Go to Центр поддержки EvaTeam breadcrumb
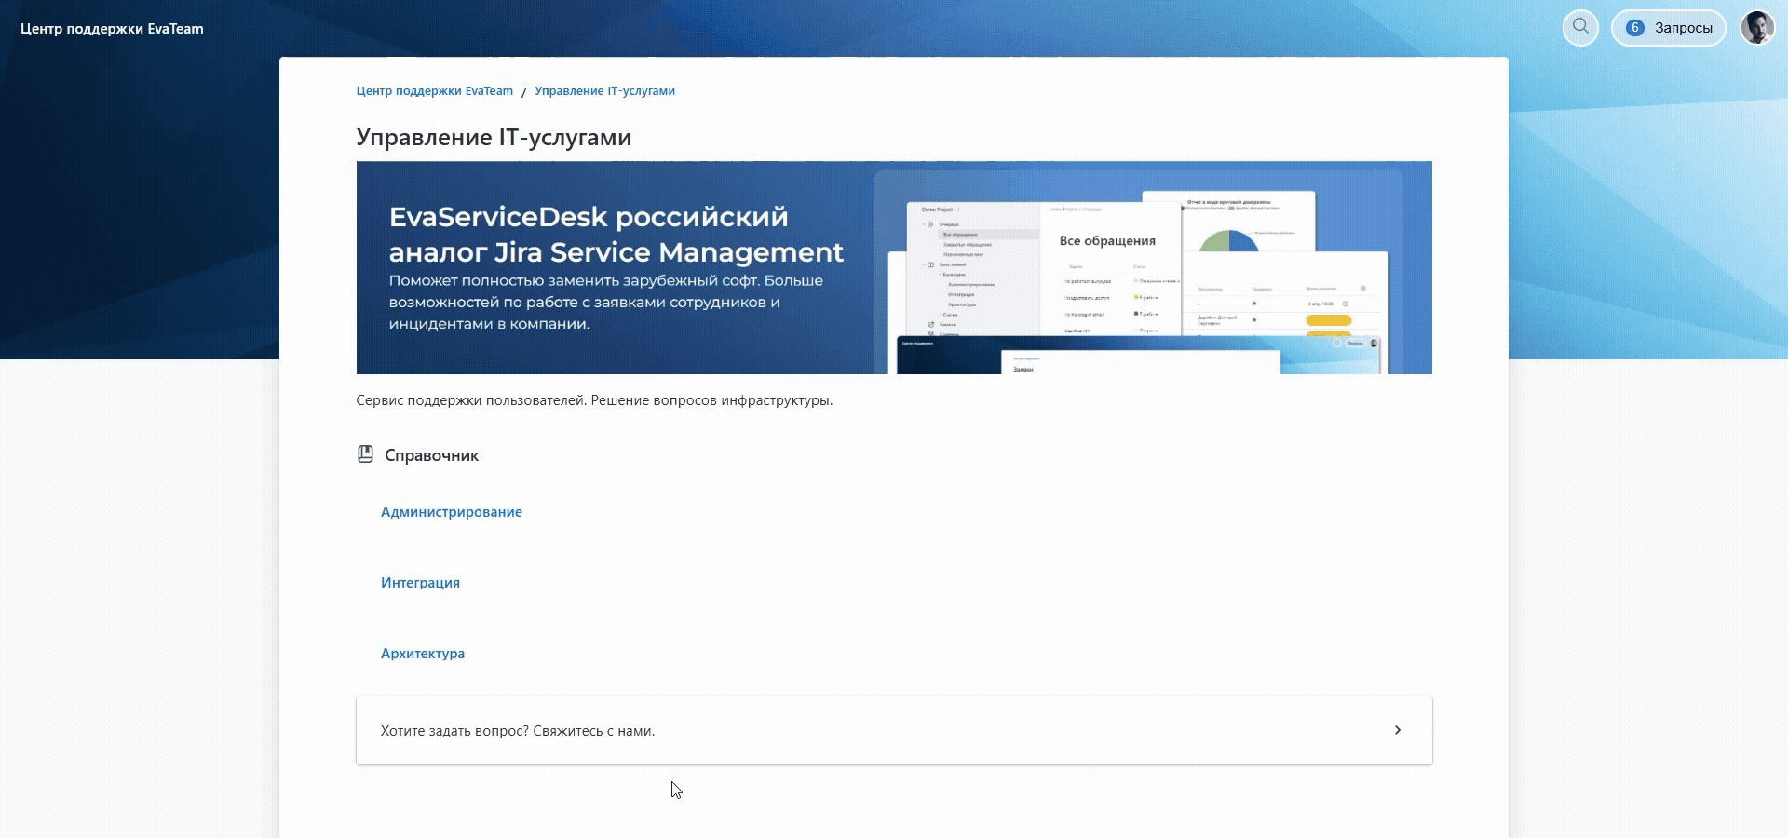Screen dimensions: 1788x838 point(434,91)
